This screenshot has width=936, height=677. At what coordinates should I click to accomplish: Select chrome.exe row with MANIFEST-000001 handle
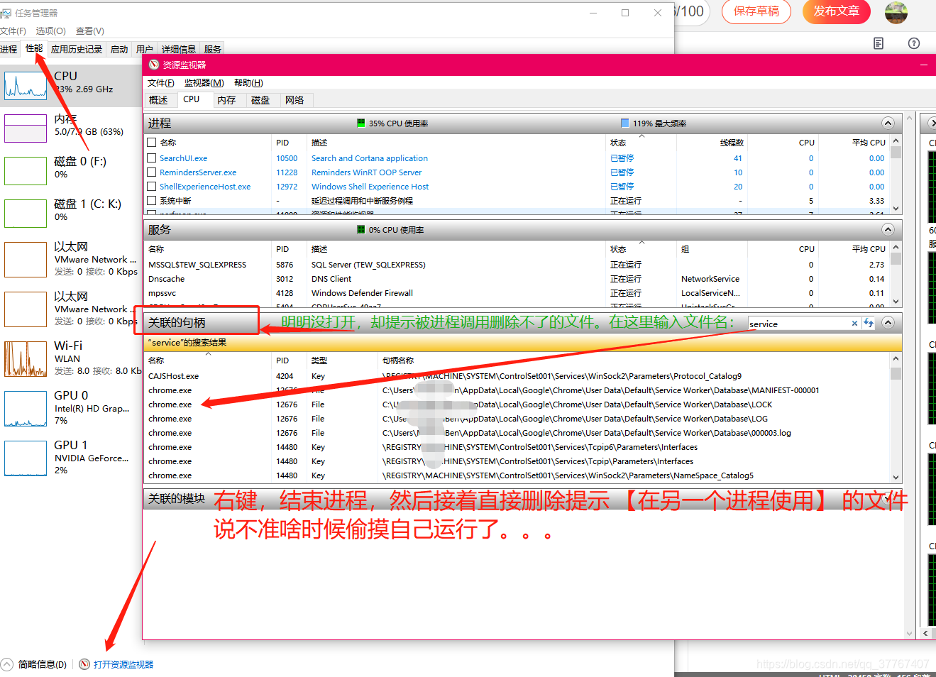(517, 390)
